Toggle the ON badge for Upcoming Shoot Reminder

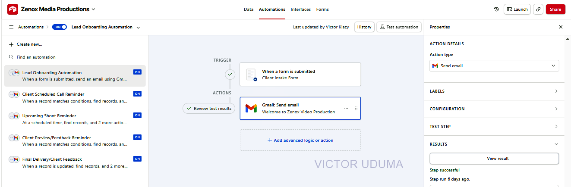point(137,115)
